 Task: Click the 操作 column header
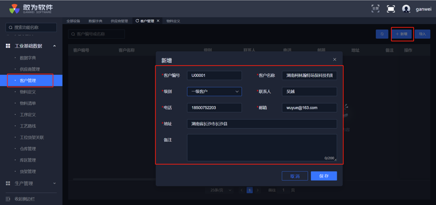coord(408,50)
